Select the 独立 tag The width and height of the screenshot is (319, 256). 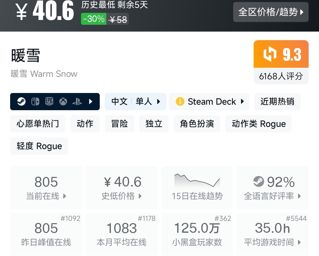coord(154,124)
